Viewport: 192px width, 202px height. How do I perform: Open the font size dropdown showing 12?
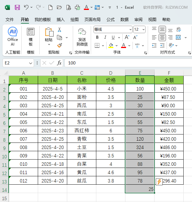click(143, 29)
